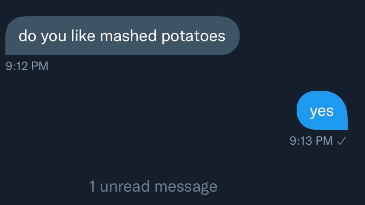365x205 pixels.
Task: Click the word "unread" in the divider
Action: (125, 186)
